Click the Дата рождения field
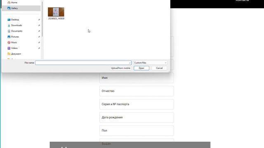Viewport: 264px width, 148px height. point(137,118)
